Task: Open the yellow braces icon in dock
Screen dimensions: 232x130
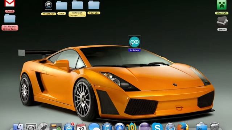Action: [x=132, y=126]
